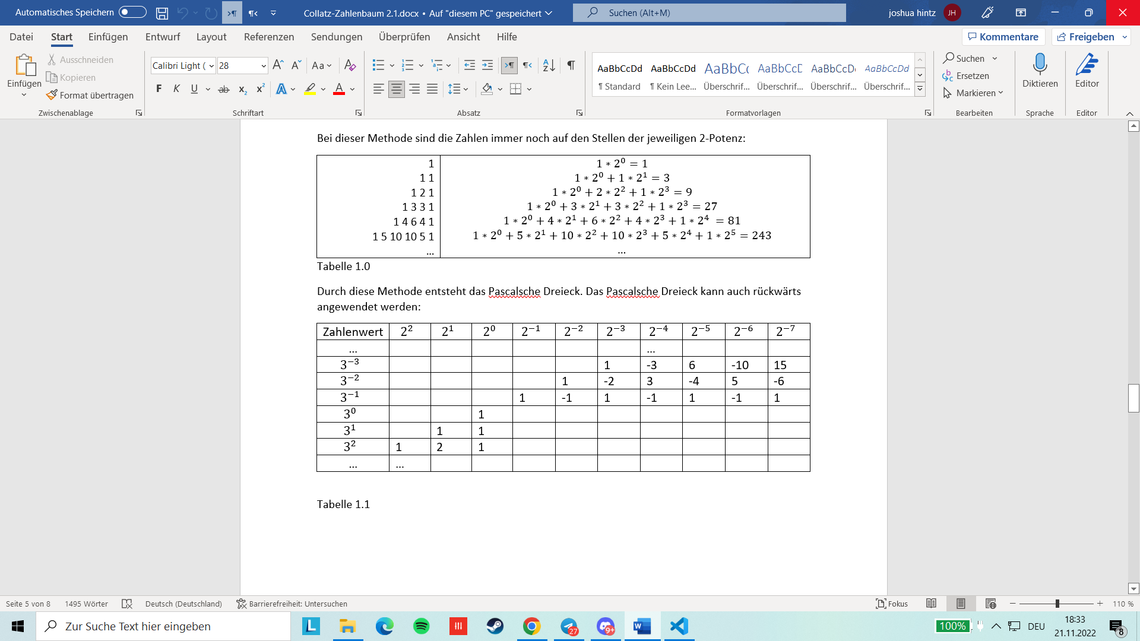Open the Datei menu
Image resolution: width=1140 pixels, height=641 pixels.
pyautogui.click(x=21, y=37)
